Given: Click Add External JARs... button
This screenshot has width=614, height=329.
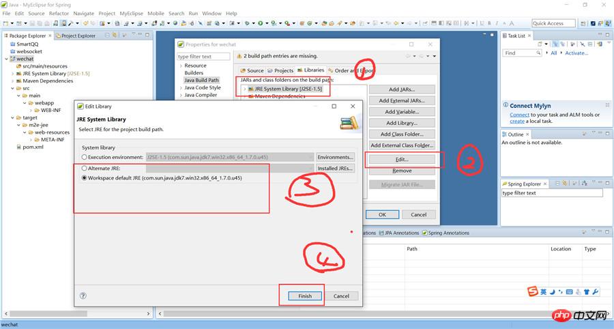Looking at the screenshot, I should 402,100.
